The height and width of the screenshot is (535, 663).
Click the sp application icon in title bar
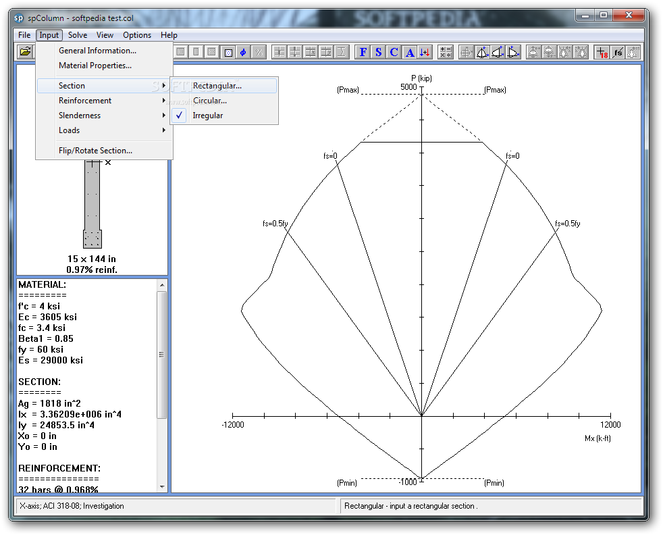coord(19,18)
